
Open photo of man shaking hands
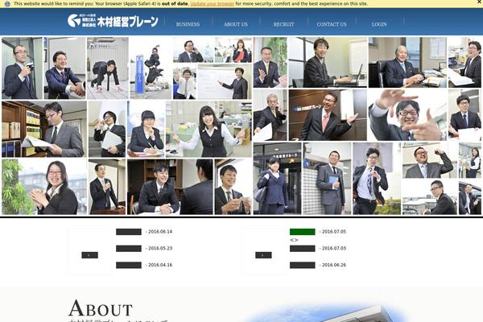[64, 68]
